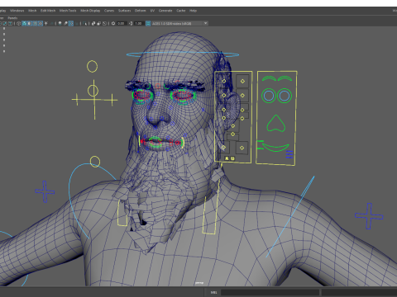Toggle View Transform icon beside ACES dropdown
397x297 pixels.
point(148,23)
